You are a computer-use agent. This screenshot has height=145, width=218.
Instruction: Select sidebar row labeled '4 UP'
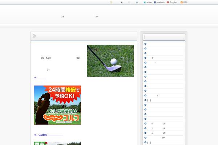[164, 133]
